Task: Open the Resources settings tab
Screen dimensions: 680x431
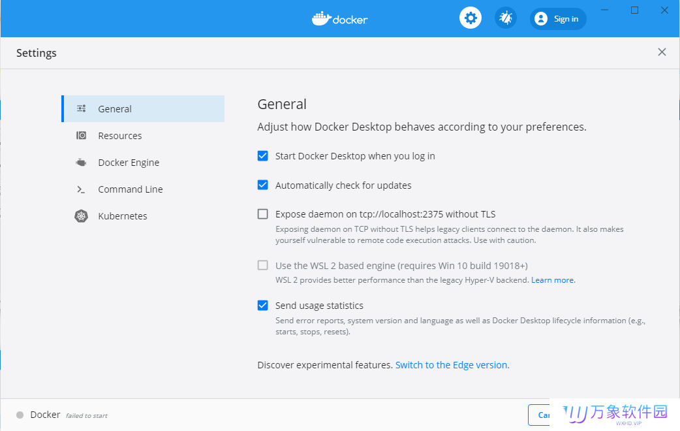Action: 143,135
